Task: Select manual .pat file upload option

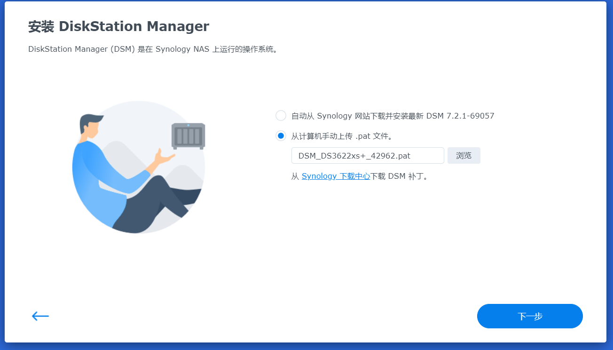Action: [281, 136]
